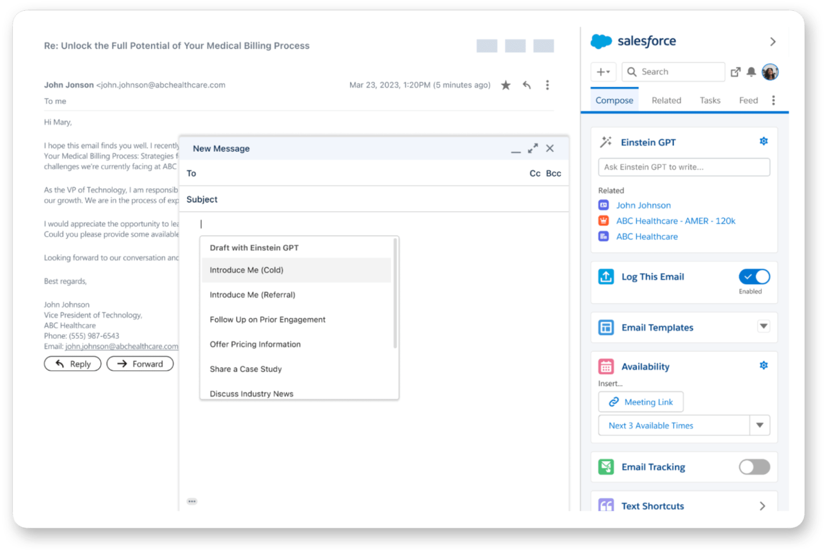Click the Salesforce notification bell
The image size is (825, 552).
point(752,71)
